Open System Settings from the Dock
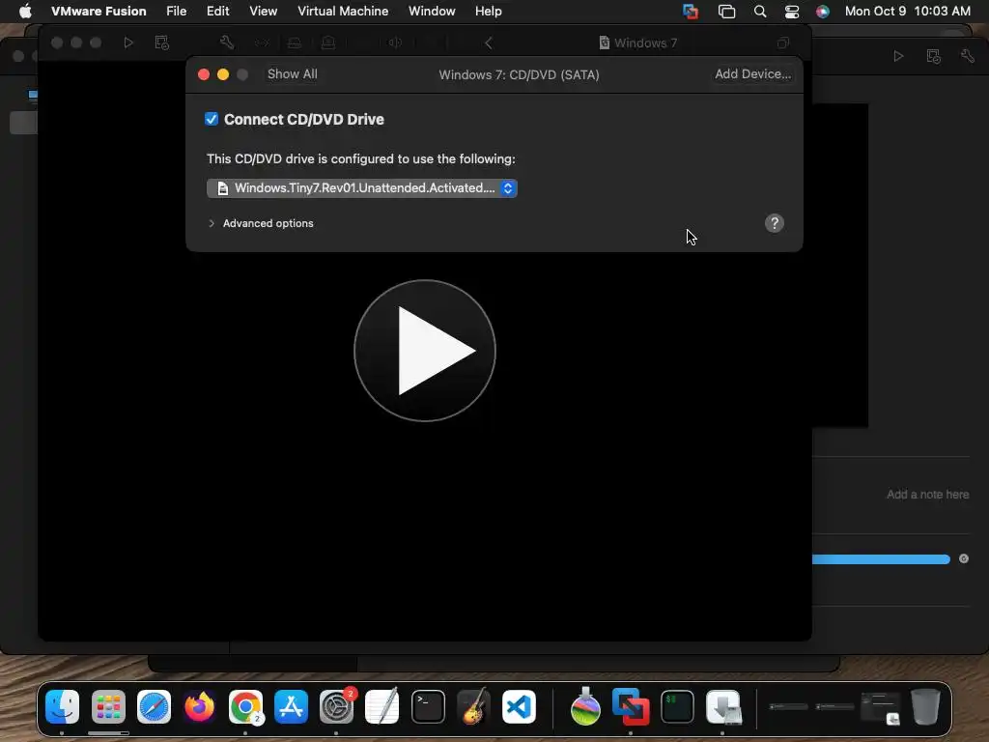This screenshot has height=742, width=989. 336,706
